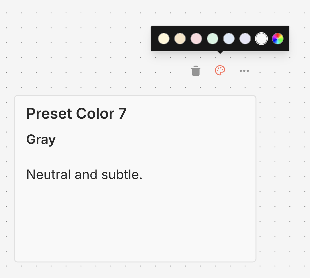Screen dimensions: 310x278
Task: Delete the note using the trash icon
Action: tap(195, 71)
